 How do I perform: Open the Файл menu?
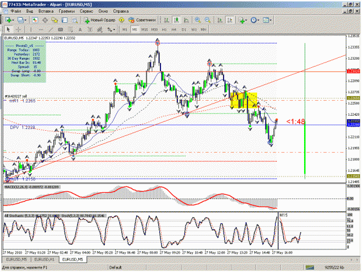point(16,11)
